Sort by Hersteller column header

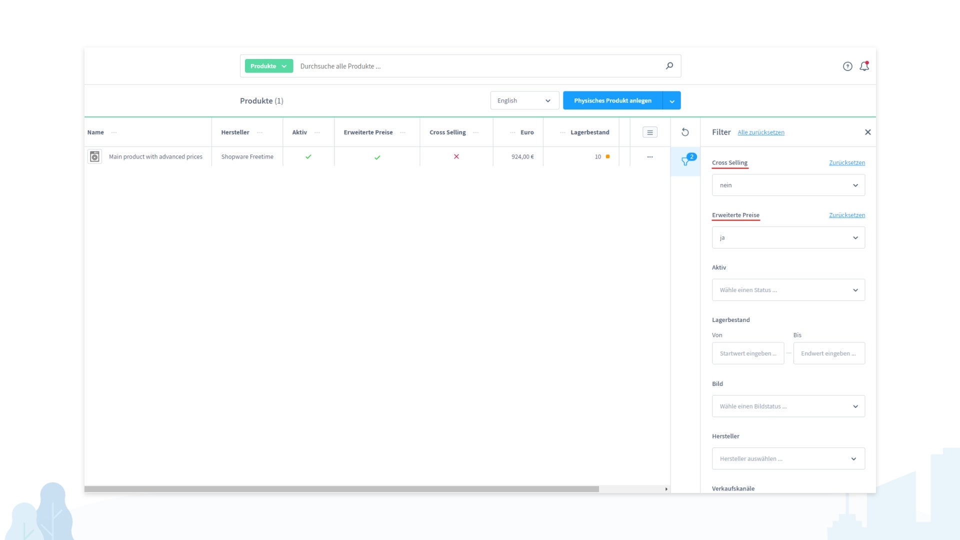coord(235,132)
